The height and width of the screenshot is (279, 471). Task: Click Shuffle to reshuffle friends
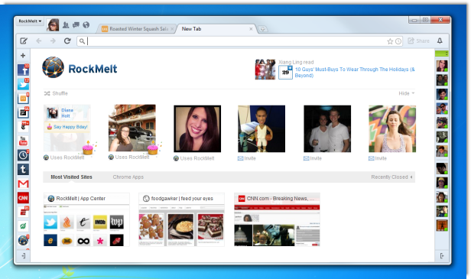point(56,93)
